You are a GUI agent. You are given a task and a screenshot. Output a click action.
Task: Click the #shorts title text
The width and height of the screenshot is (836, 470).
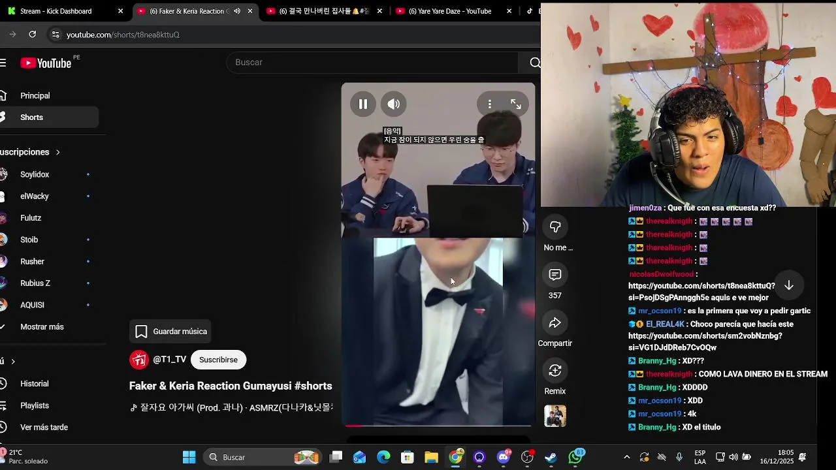(x=313, y=386)
